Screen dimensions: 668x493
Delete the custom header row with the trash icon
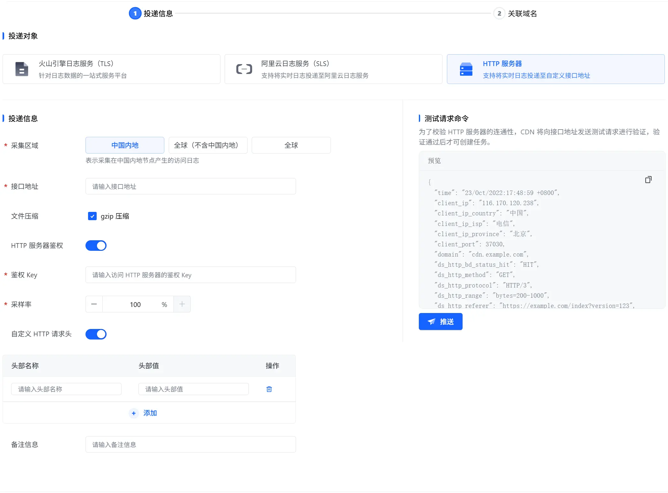point(269,389)
